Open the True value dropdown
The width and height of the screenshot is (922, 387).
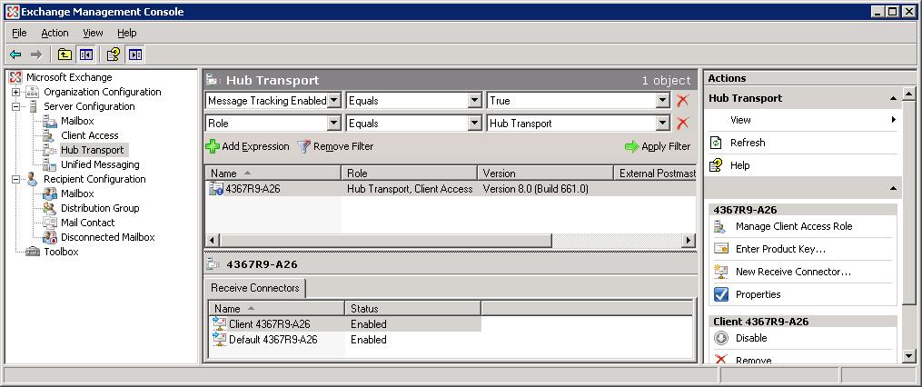(663, 101)
